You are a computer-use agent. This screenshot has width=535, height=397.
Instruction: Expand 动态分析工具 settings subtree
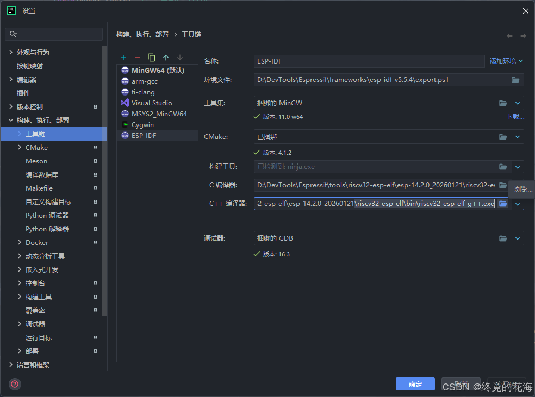pyautogui.click(x=20, y=256)
